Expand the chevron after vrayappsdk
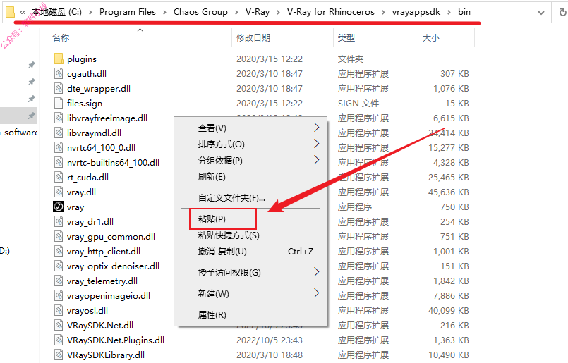The width and height of the screenshot is (568, 363). coord(449,12)
